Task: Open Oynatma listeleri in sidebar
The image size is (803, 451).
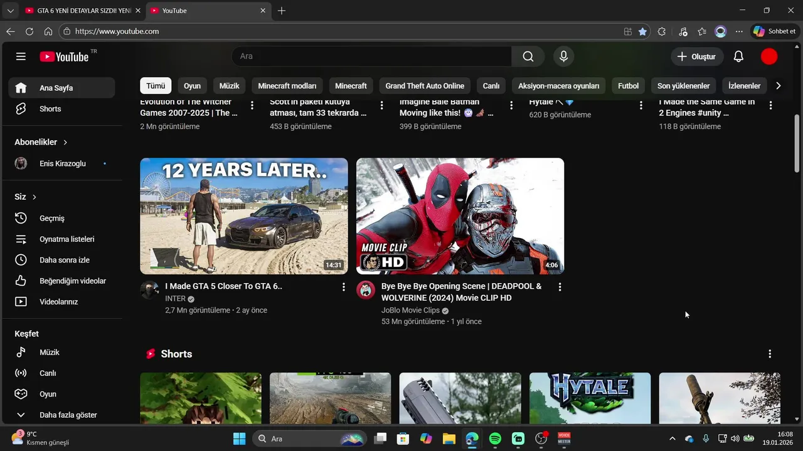Action: pos(61,239)
